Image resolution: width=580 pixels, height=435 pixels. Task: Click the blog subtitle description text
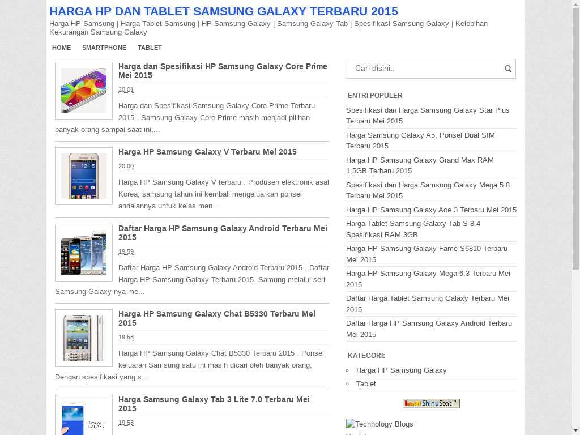(x=268, y=28)
